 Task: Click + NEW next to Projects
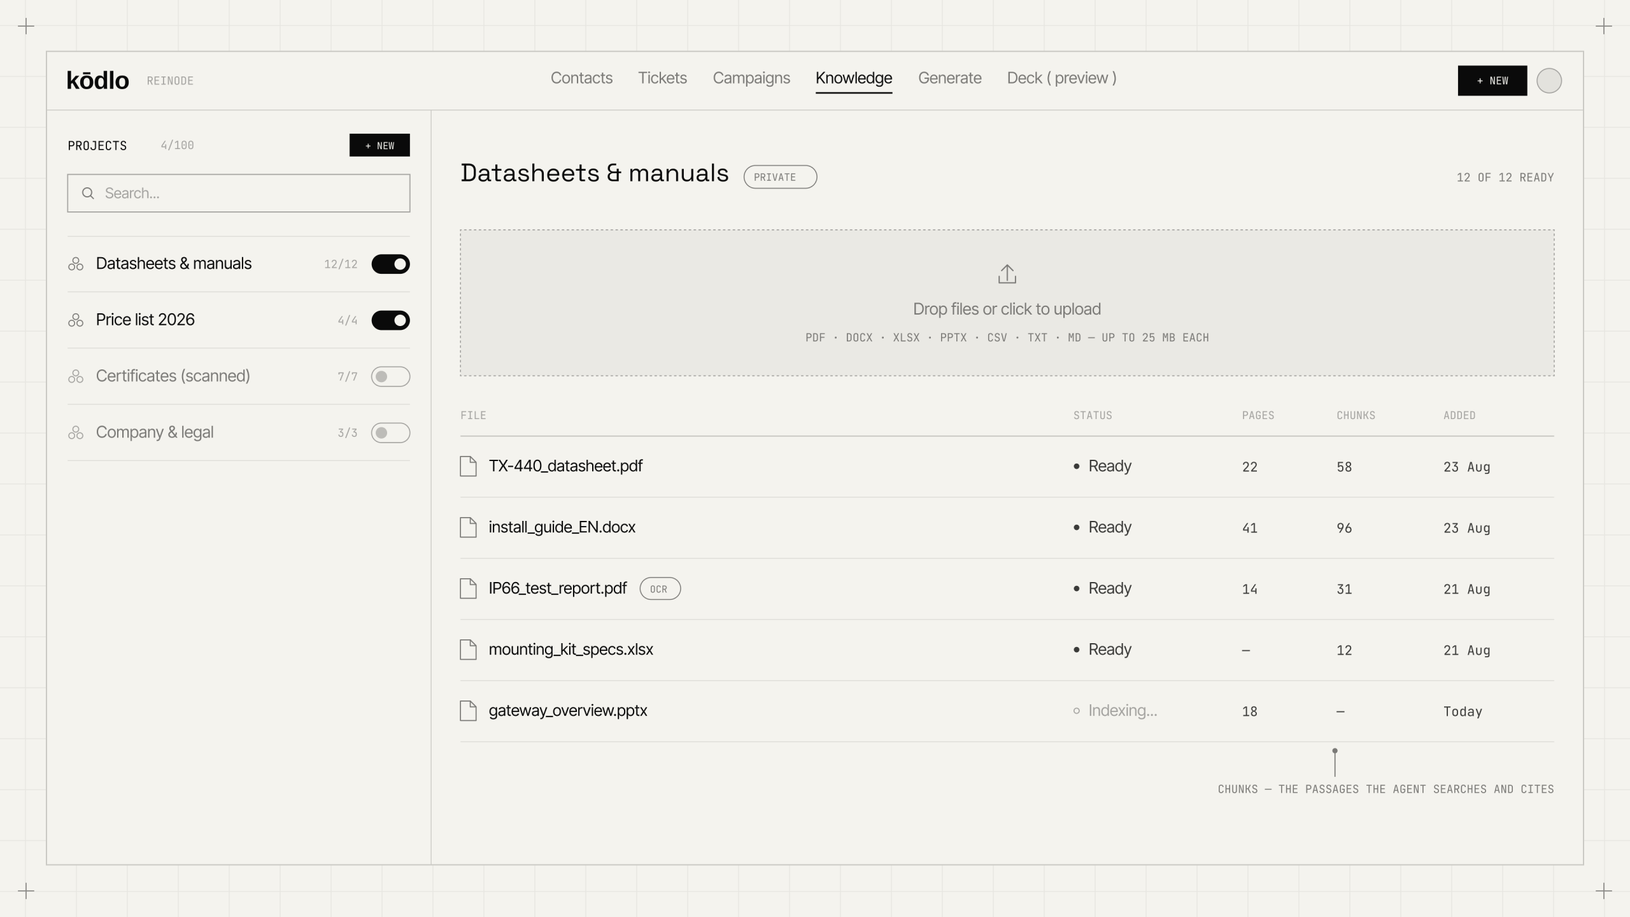pyautogui.click(x=379, y=145)
